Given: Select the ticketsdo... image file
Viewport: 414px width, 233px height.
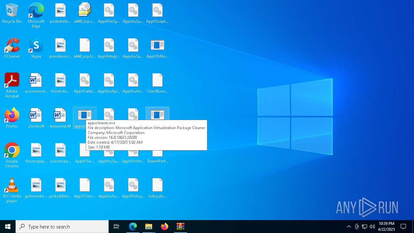Looking at the screenshot, I should tap(60, 83).
